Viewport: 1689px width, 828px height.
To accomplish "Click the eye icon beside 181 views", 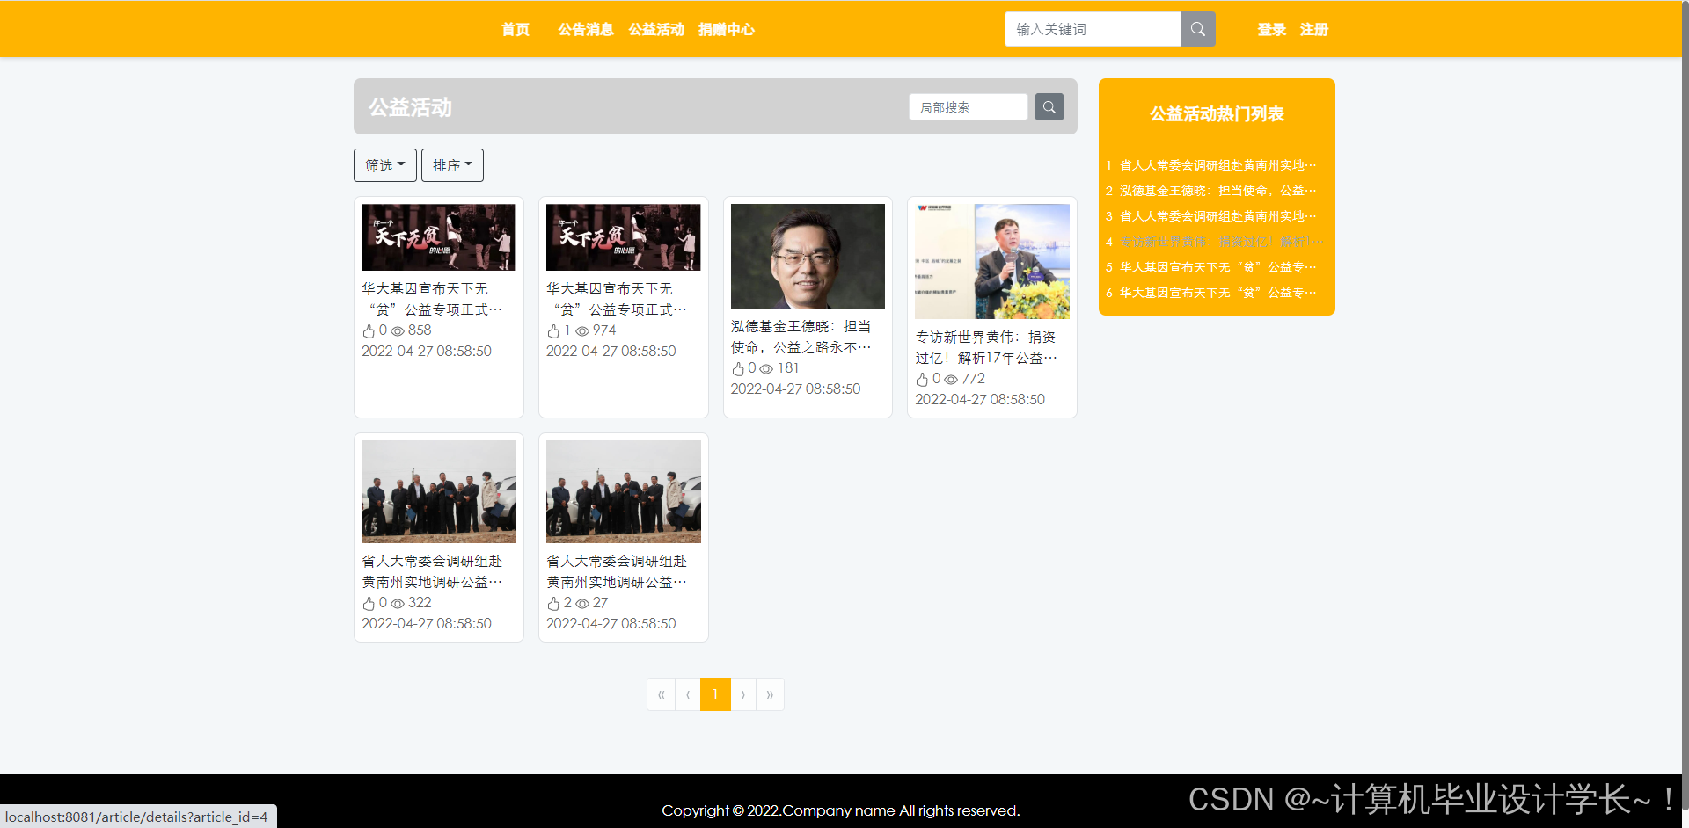I will click(x=766, y=369).
